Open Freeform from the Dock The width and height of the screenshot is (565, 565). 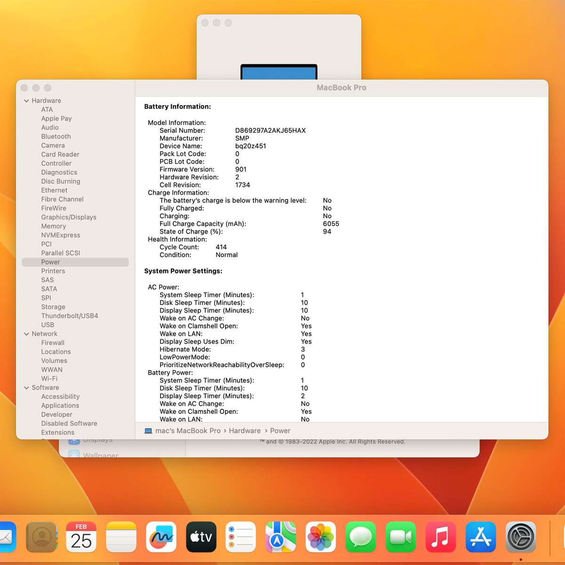point(161,537)
